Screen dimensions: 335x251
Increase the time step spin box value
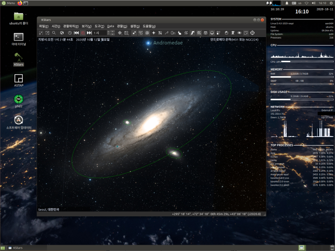(x=108, y=32)
